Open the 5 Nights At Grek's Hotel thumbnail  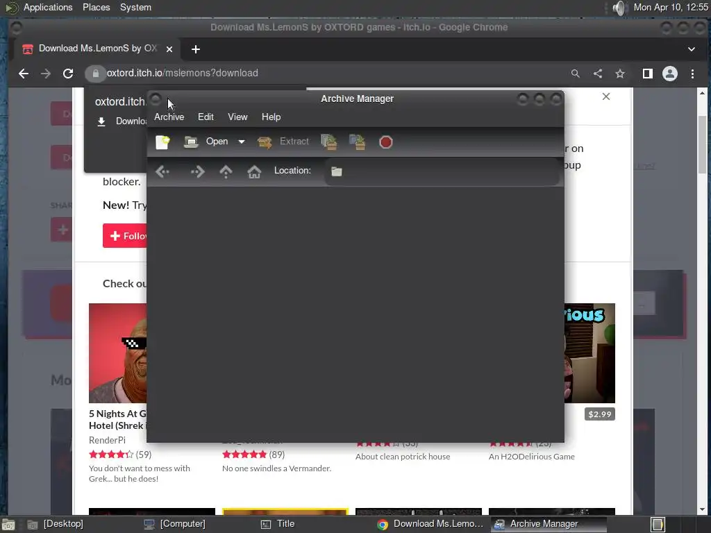tap(118, 353)
